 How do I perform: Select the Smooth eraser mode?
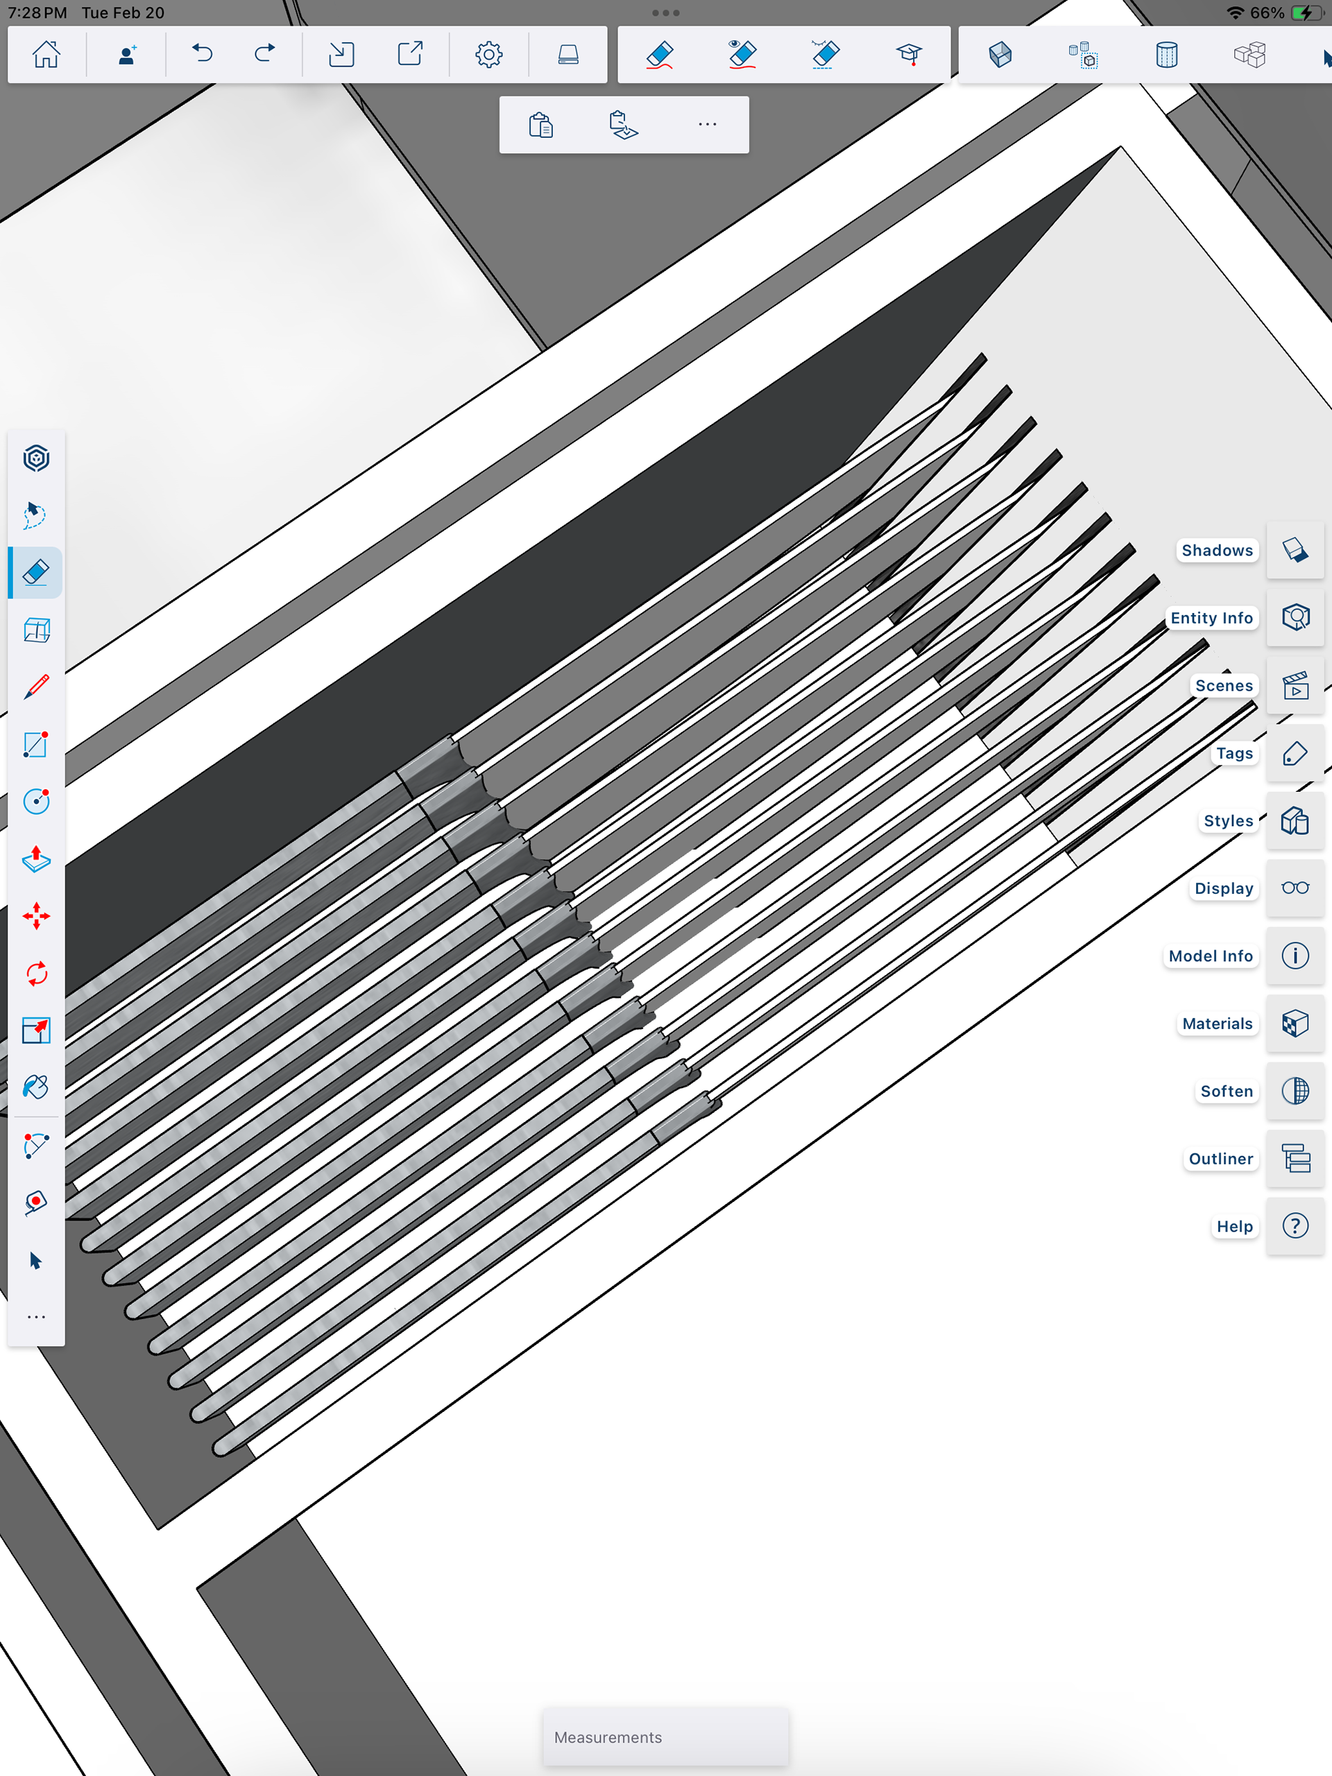tap(825, 55)
